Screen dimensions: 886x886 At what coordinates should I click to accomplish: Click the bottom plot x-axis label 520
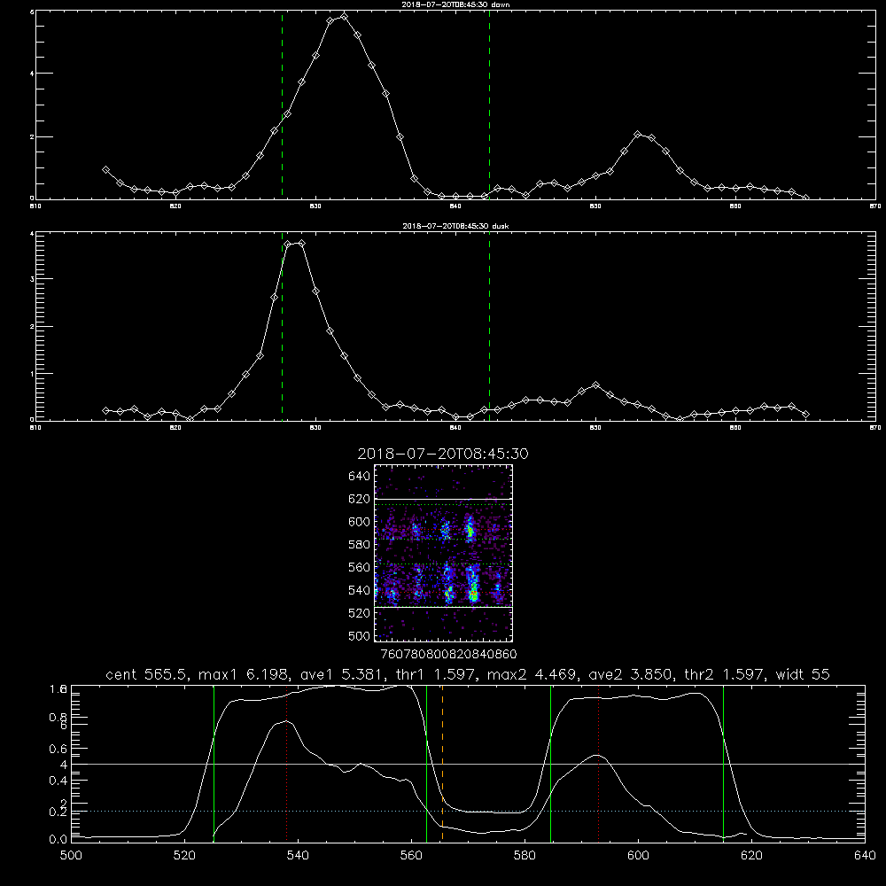tap(184, 856)
